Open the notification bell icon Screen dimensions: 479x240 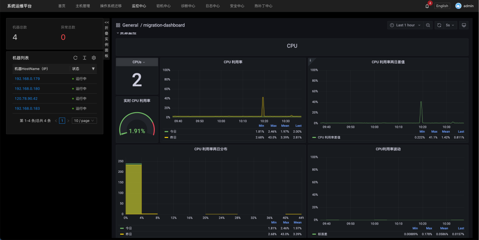coord(427,6)
